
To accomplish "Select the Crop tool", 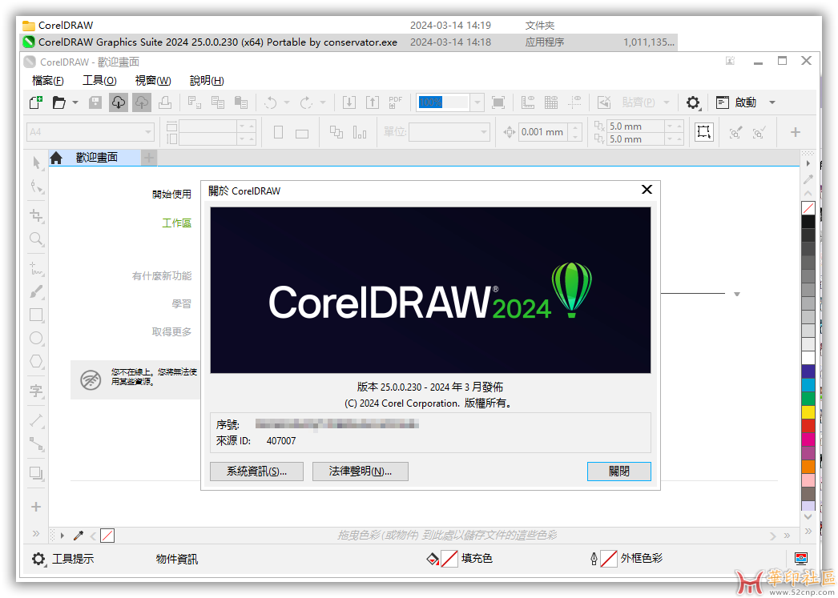I will pos(36,215).
